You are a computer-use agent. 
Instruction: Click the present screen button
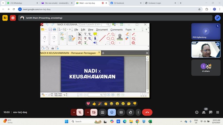[x=102, y=112]
